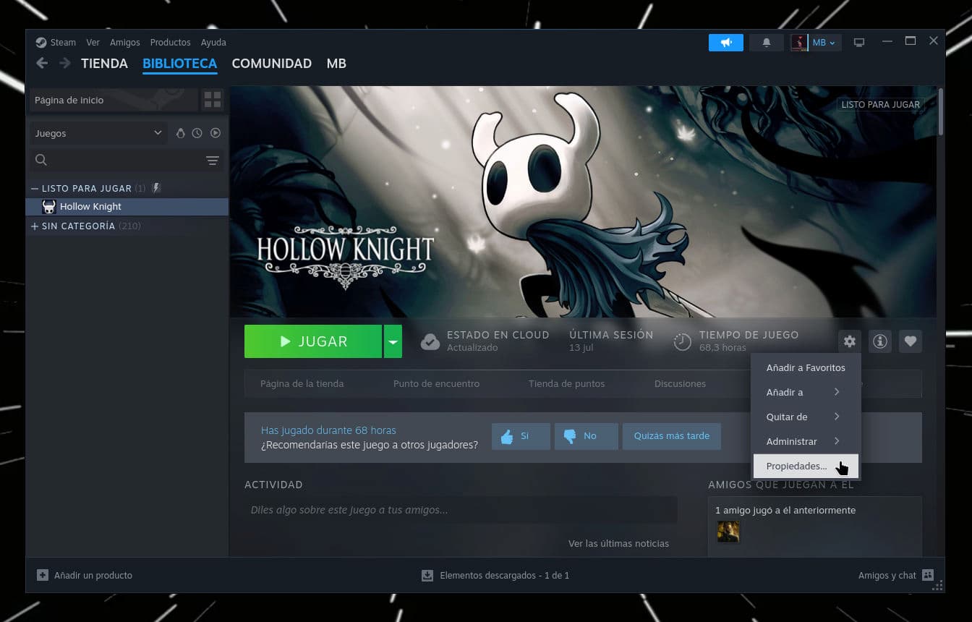Screen dimensions: 972x622
Task: Click the announcements megaphone icon
Action: [726, 43]
